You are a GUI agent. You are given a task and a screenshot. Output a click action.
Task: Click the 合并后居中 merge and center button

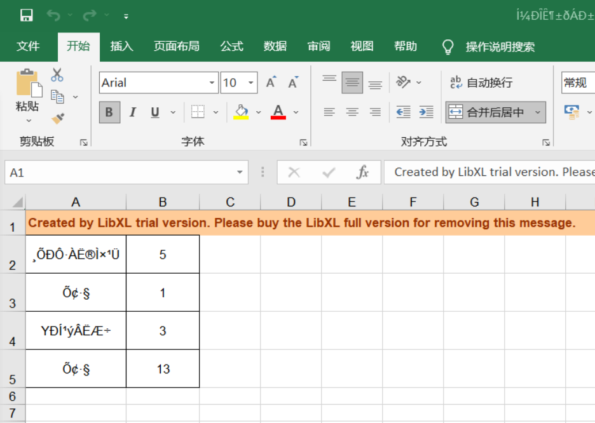tap(488, 112)
